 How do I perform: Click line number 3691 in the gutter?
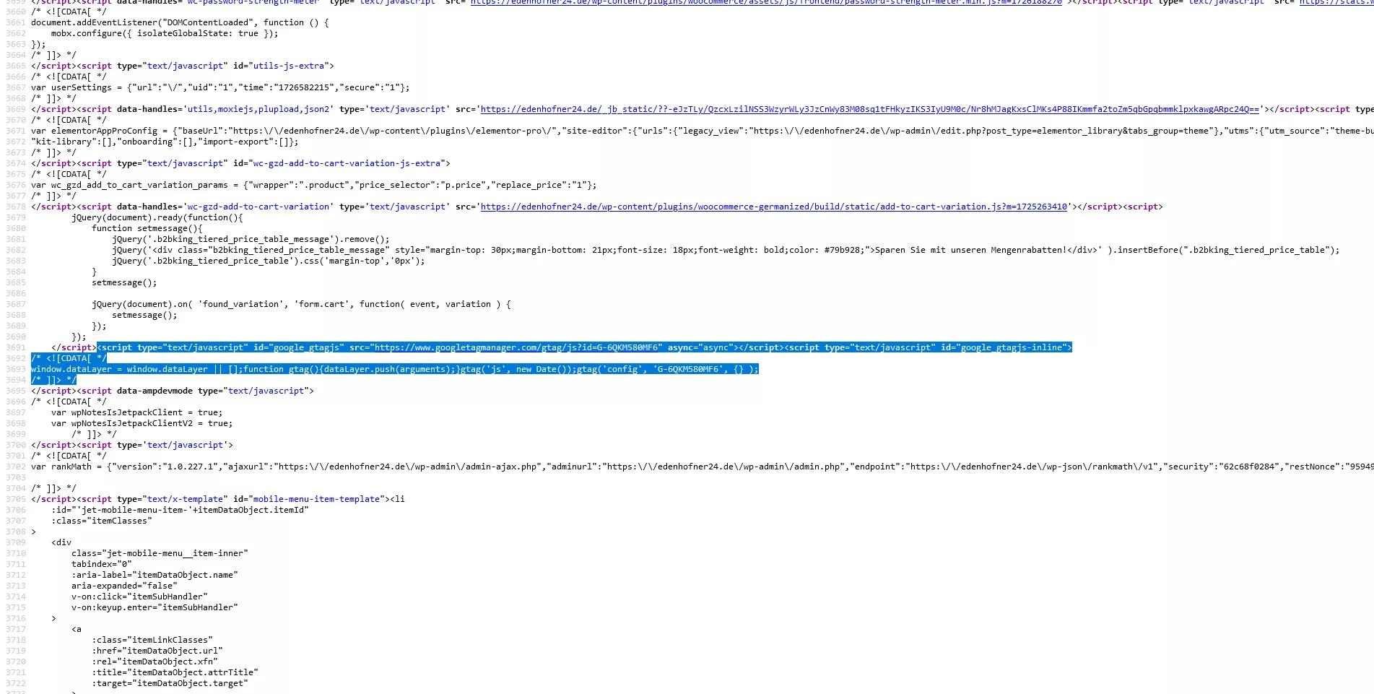[x=14, y=347]
